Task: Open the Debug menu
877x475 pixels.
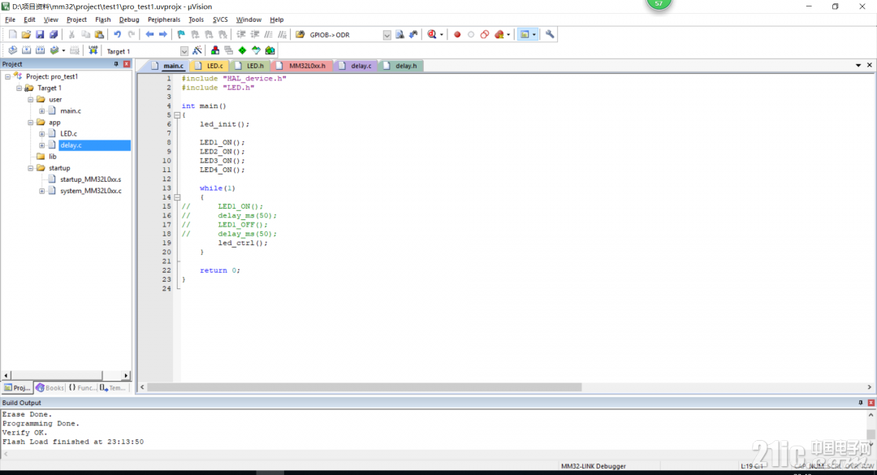Action: point(129,19)
